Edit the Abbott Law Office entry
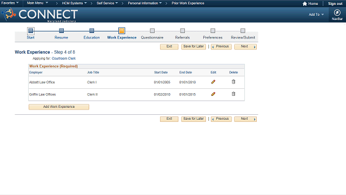 [213, 82]
